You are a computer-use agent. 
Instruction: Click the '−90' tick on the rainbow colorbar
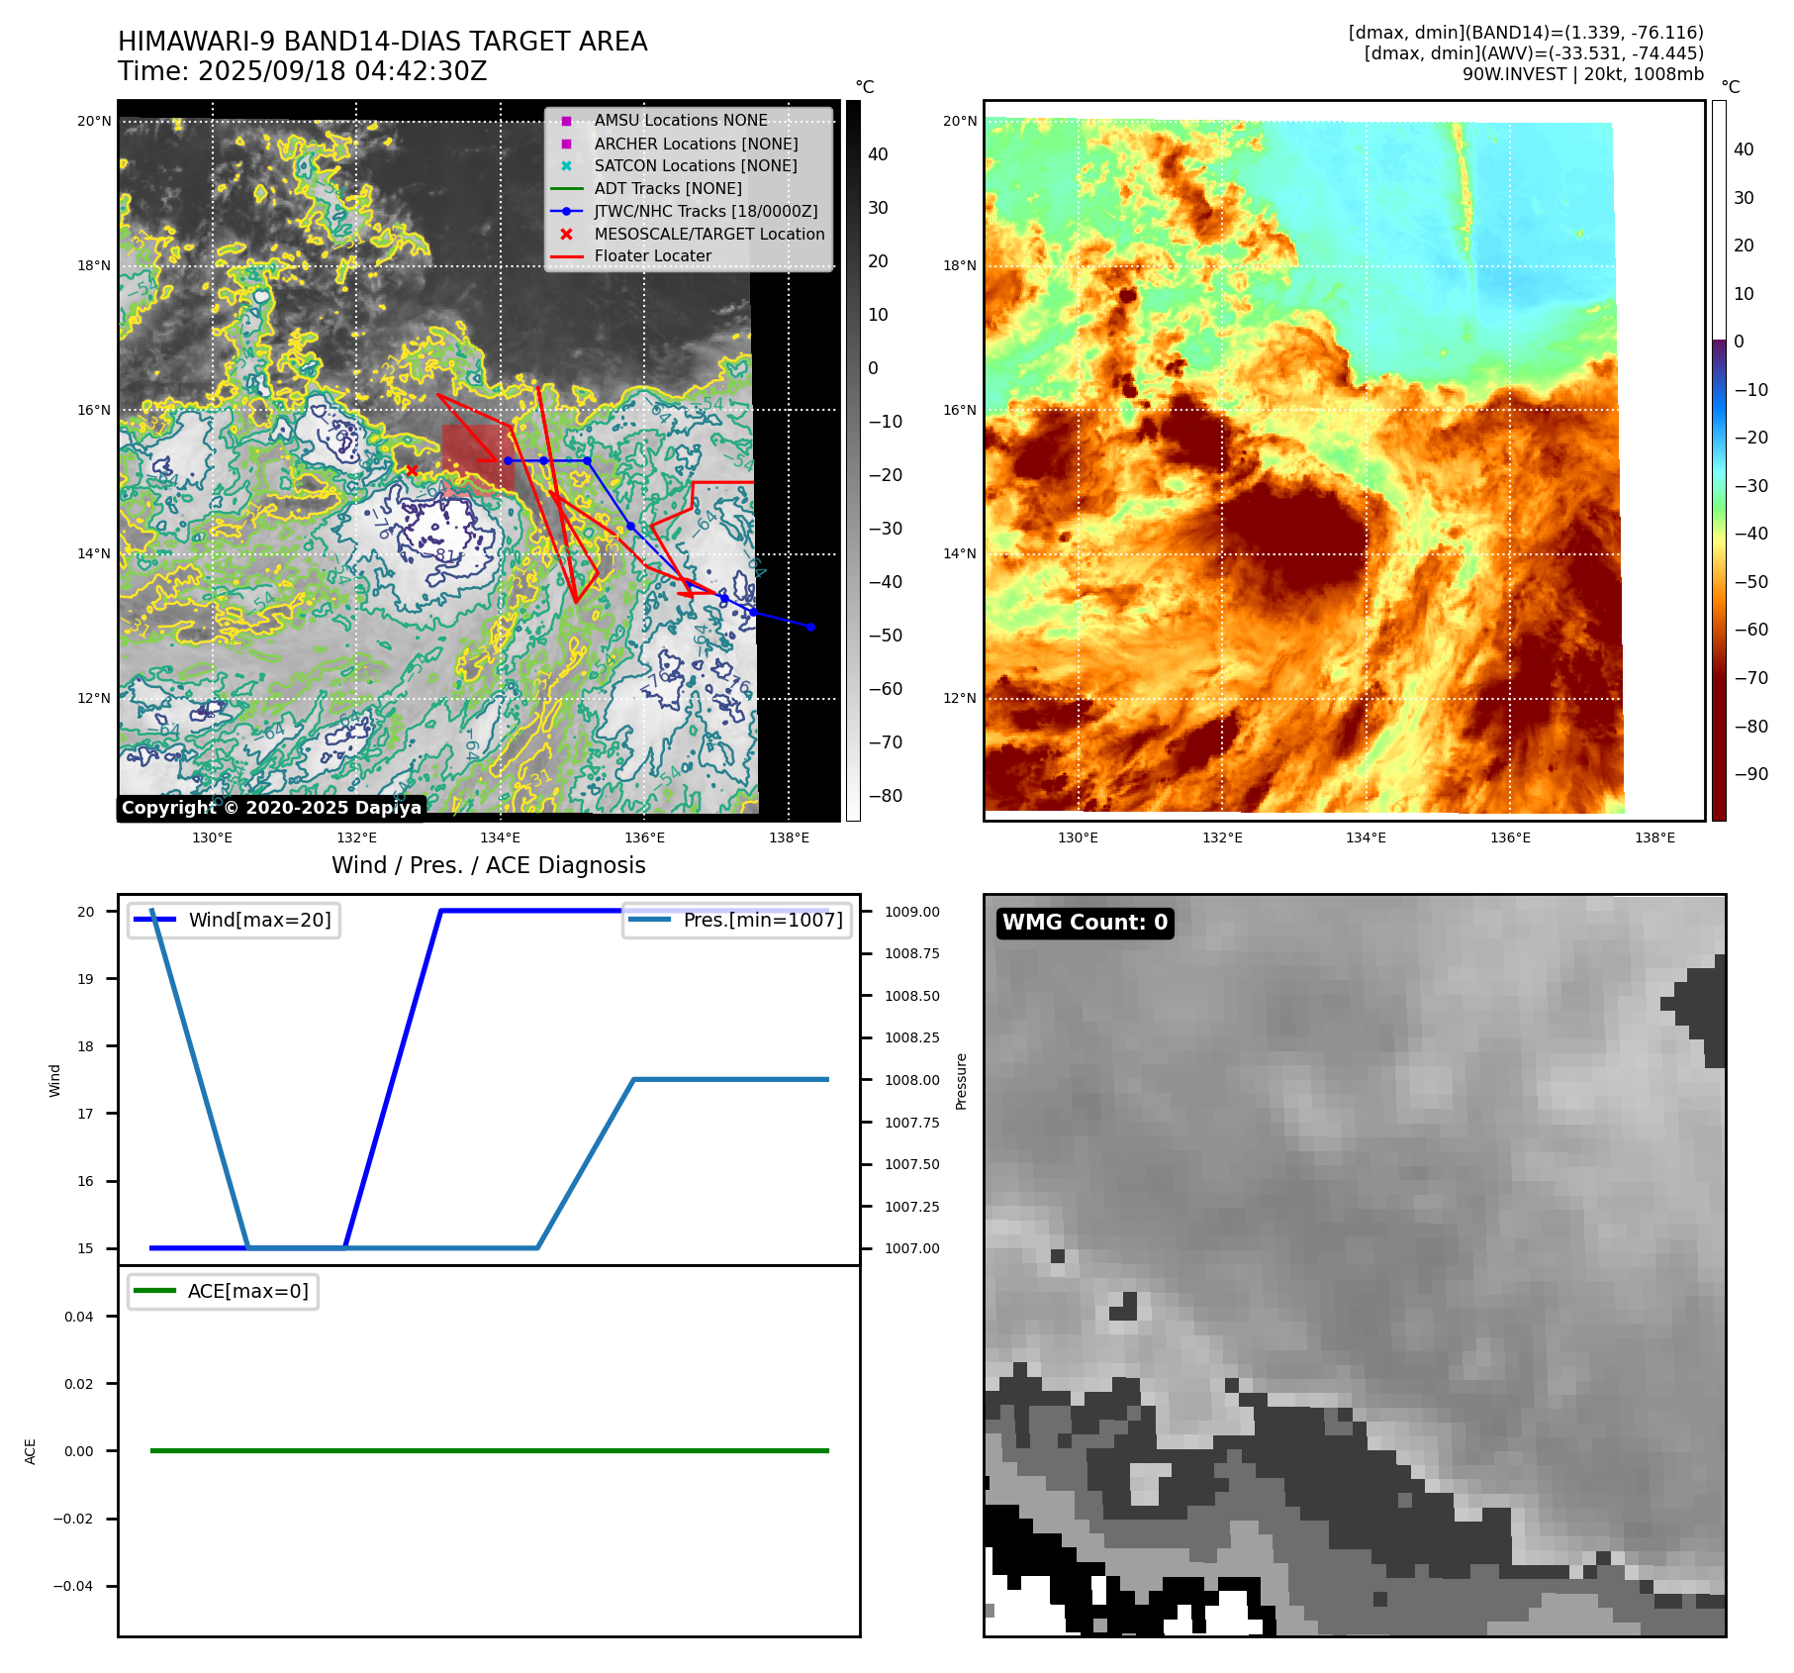[x=1750, y=774]
